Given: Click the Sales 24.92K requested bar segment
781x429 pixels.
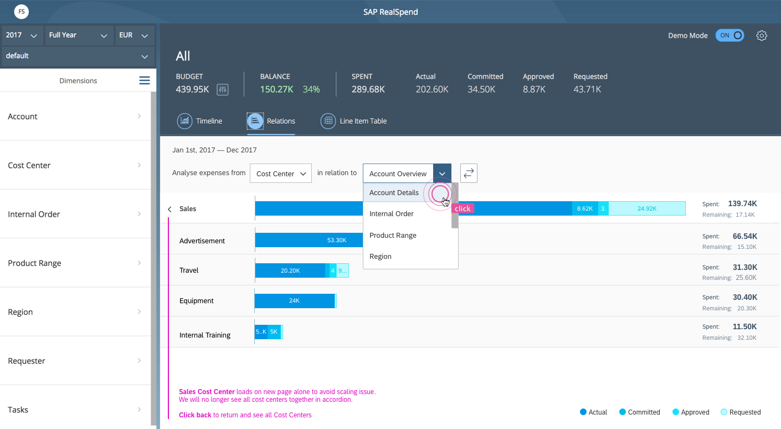Looking at the screenshot, I should pos(647,208).
